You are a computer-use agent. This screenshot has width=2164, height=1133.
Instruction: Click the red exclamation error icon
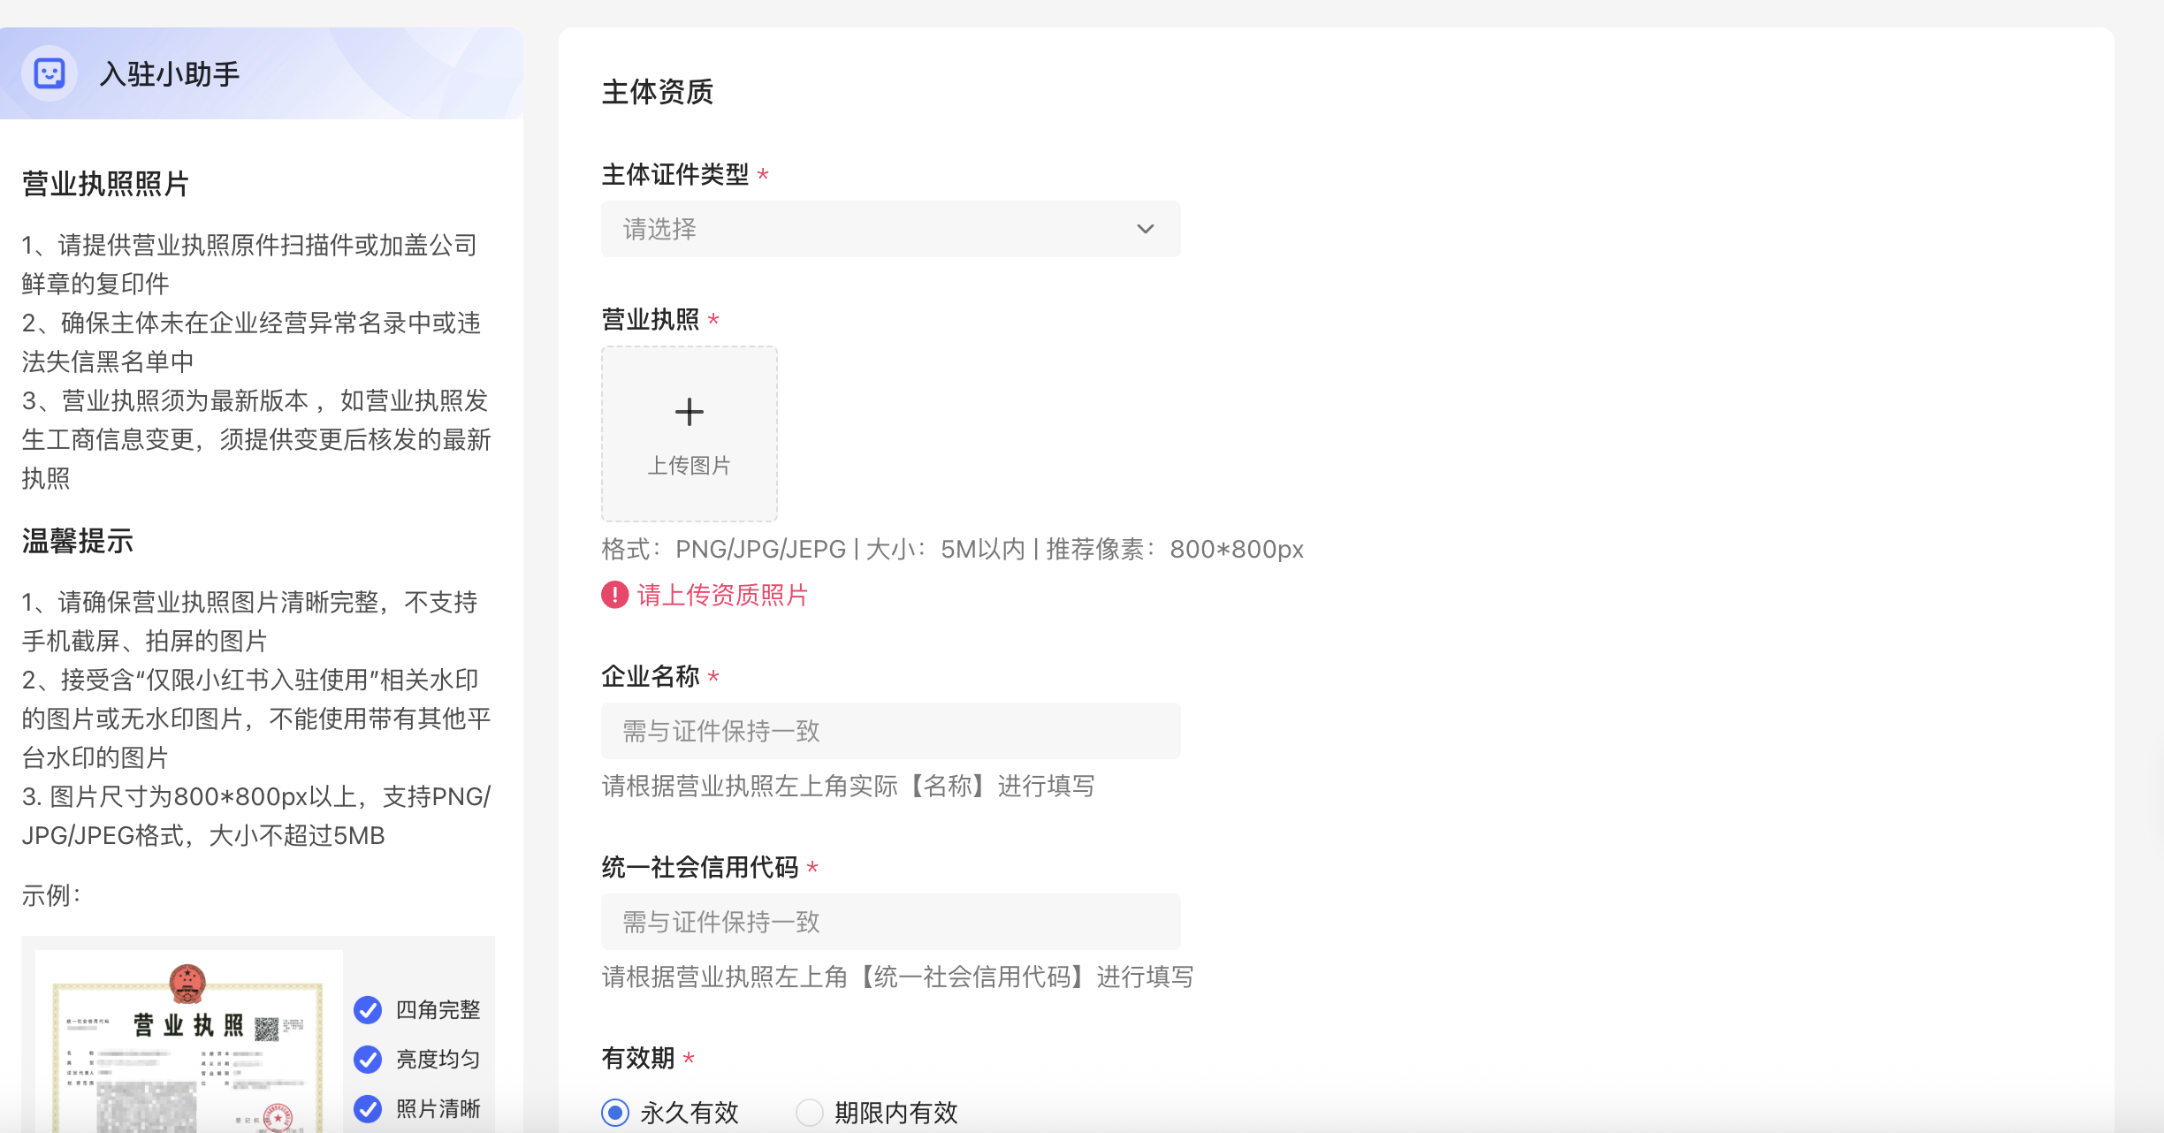tap(614, 595)
